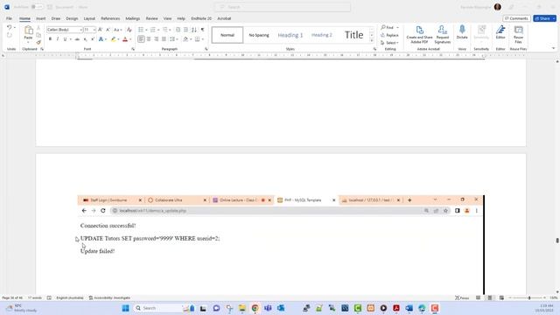Switch to the Layout tab

pyautogui.click(x=89, y=18)
